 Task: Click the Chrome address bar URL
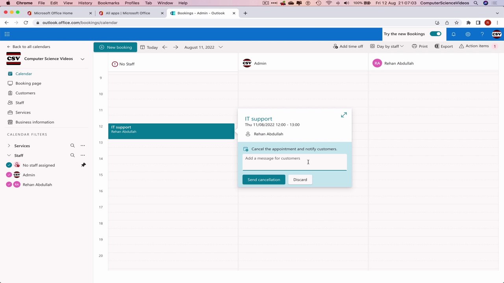[80, 23]
